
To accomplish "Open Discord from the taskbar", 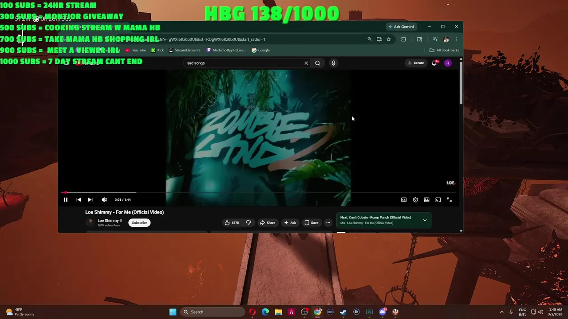I will pos(383,312).
